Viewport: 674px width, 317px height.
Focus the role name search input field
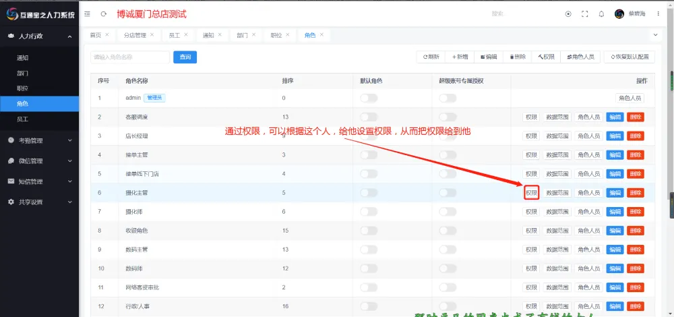coord(129,57)
